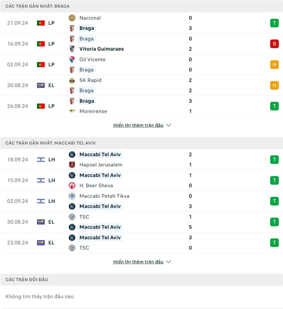The image size is (283, 309).
Task: Click the Maccabi Petah Tikva crest
Action: click(x=72, y=196)
